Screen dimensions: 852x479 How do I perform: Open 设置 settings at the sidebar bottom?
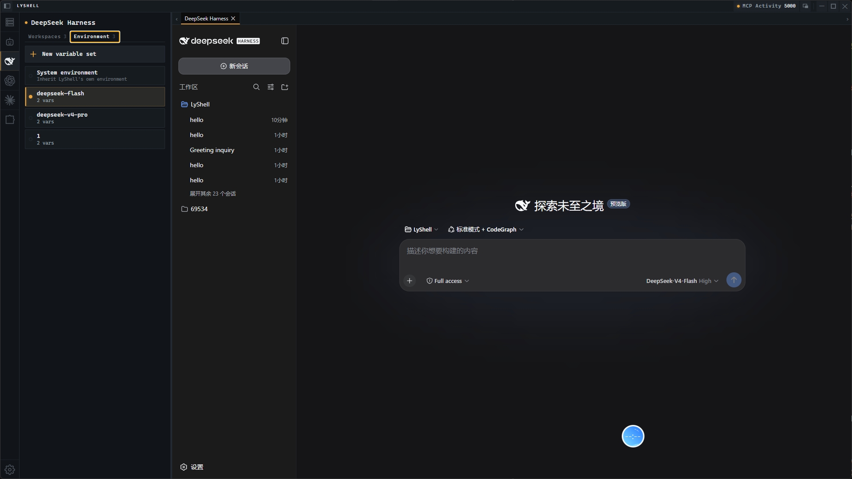point(192,467)
